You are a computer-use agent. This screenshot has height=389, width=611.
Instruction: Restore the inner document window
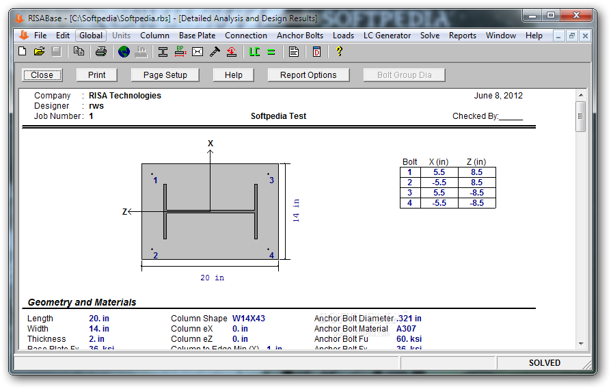click(x=571, y=36)
